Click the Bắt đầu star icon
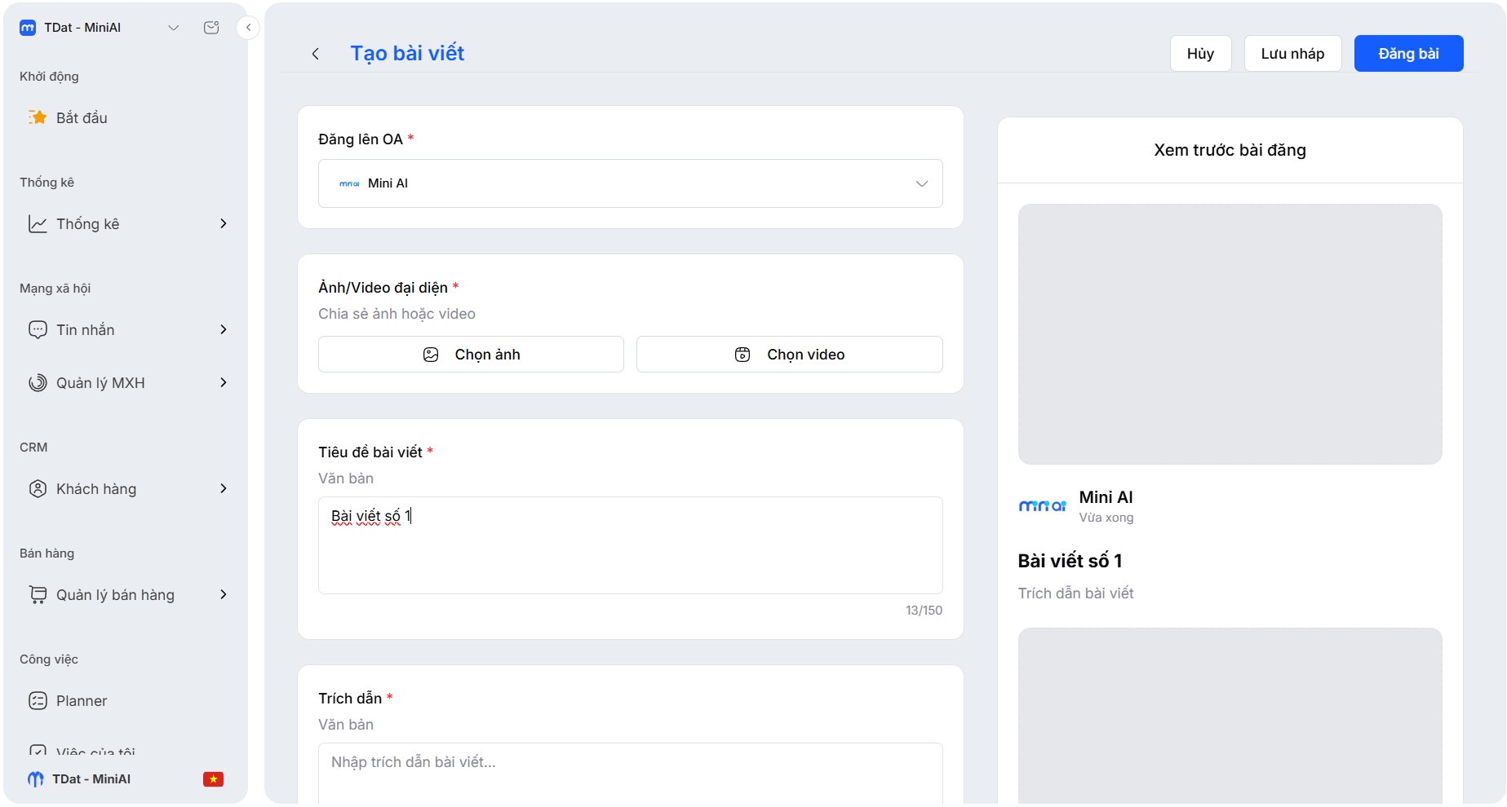Viewport: 1507px width, 807px height. (x=38, y=117)
